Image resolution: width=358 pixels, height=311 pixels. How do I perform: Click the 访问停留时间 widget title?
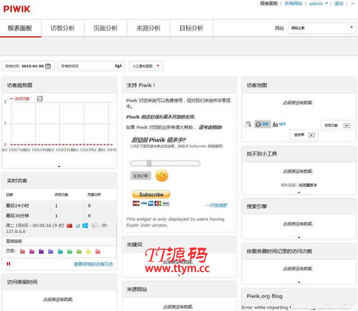22,282
